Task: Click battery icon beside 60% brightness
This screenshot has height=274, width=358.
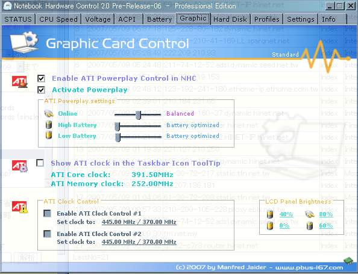Action: (x=310, y=226)
